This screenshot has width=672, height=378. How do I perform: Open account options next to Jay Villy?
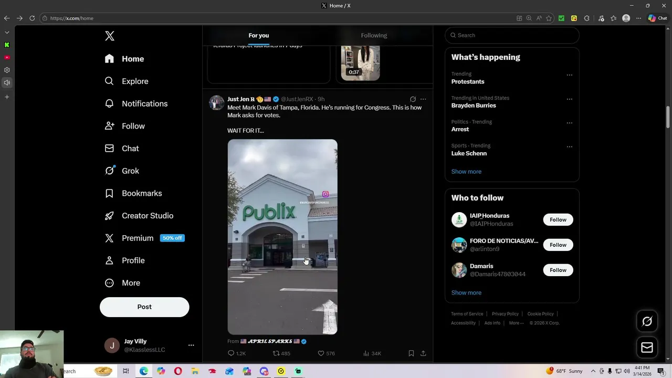click(191, 345)
